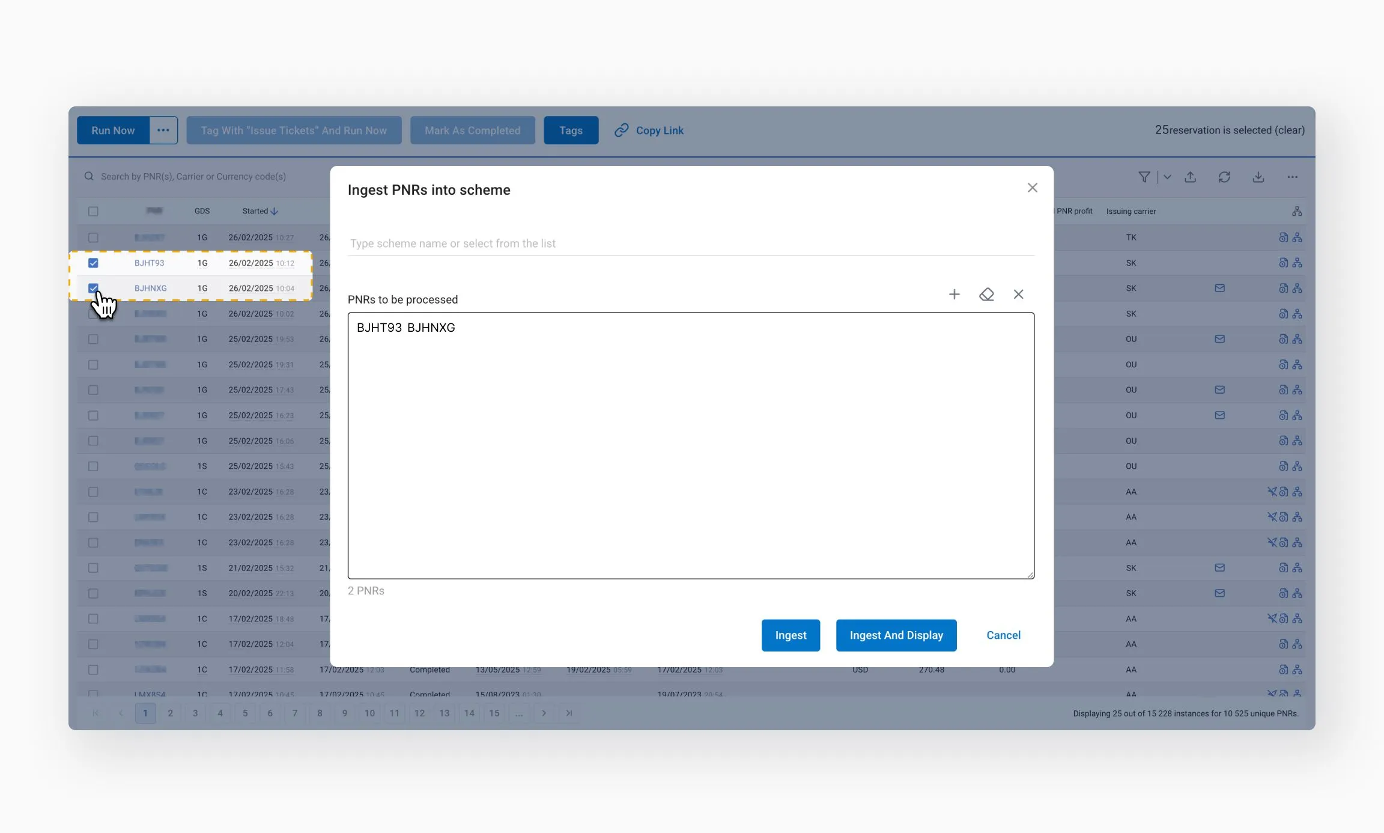Toggle the select-all header checkbox

(x=93, y=212)
